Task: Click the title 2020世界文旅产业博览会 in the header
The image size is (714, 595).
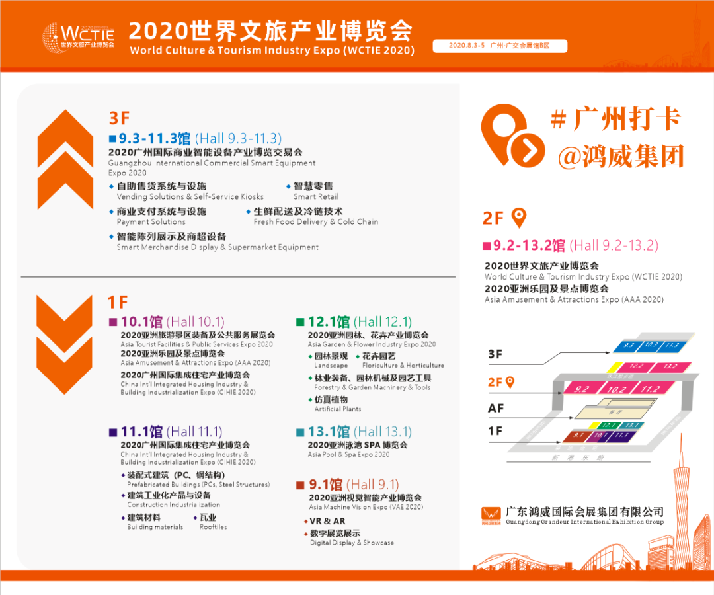Action: tap(270, 31)
